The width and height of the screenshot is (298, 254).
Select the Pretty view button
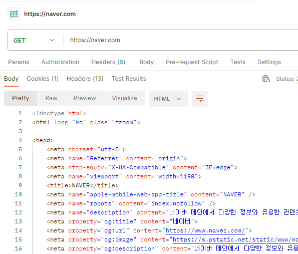(x=21, y=98)
